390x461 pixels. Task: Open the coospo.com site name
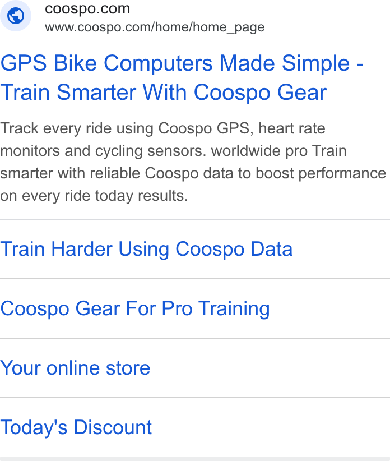click(x=87, y=8)
